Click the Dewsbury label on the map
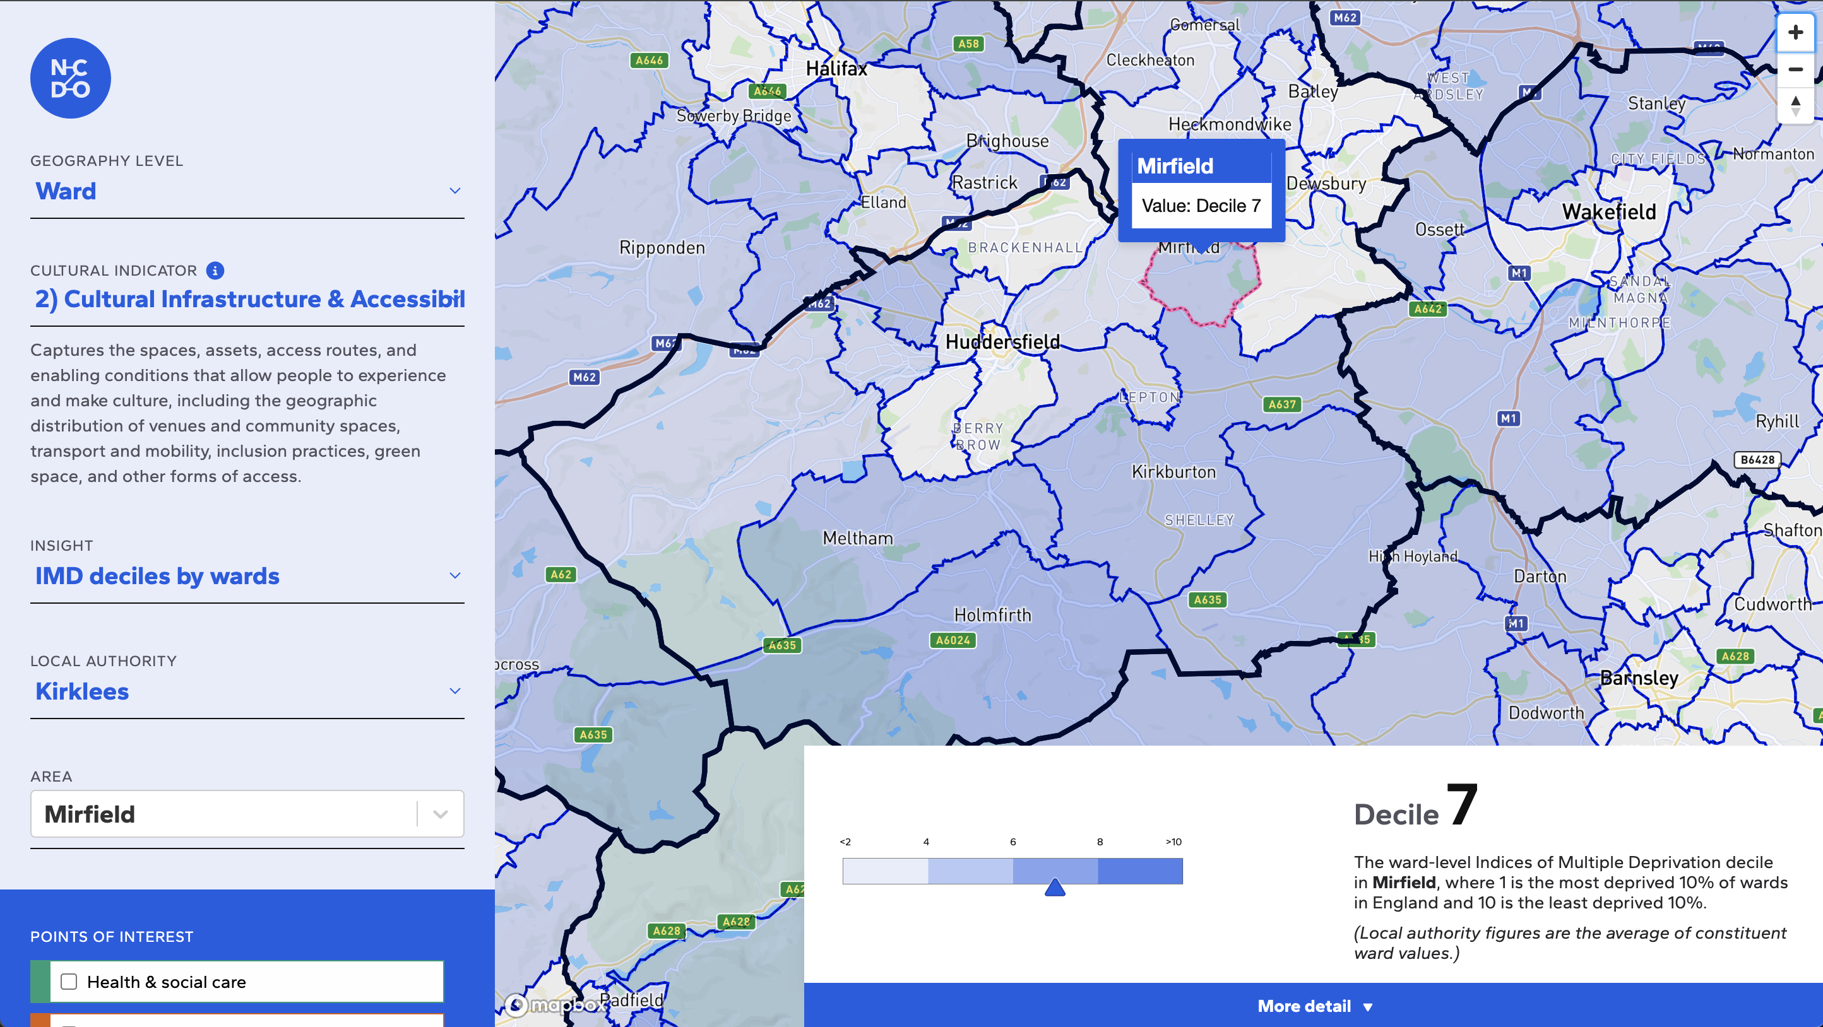 click(x=1326, y=184)
